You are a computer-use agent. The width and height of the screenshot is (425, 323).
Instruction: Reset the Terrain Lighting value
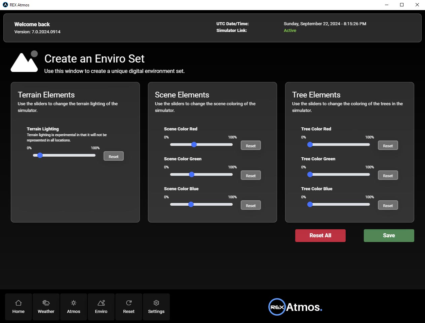click(113, 156)
